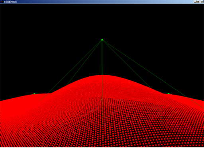This screenshot has height=148, width=204.
Task: Click the Subdivision app icon in title bar
Action: click(2, 2)
